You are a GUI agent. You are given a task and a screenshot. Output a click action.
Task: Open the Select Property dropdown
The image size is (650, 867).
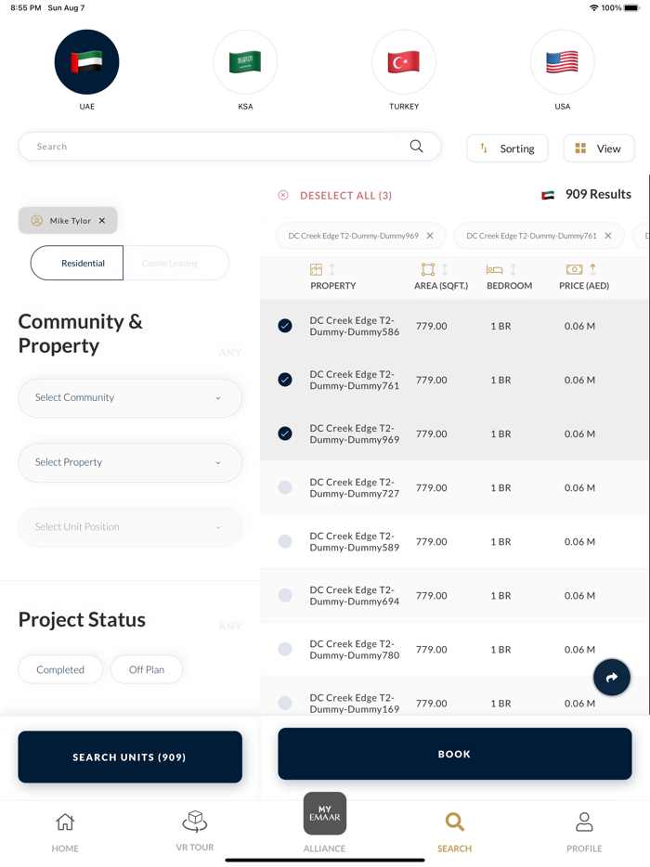[130, 462]
